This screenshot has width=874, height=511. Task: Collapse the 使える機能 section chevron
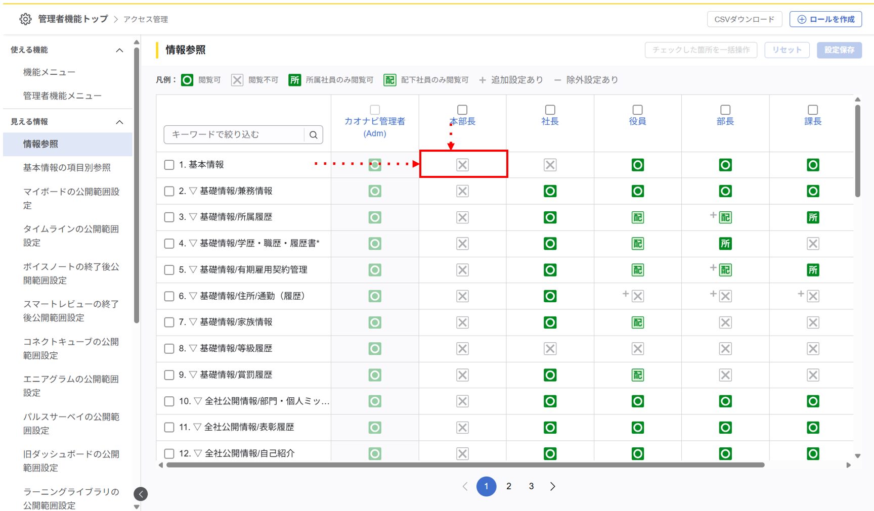coord(119,50)
